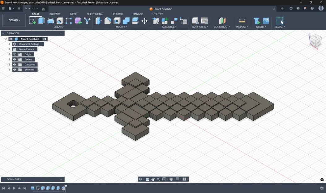Activate the Fillet tool in Modify panel
Viewport: 326px width, 193px height.
pyautogui.click(x=107, y=21)
